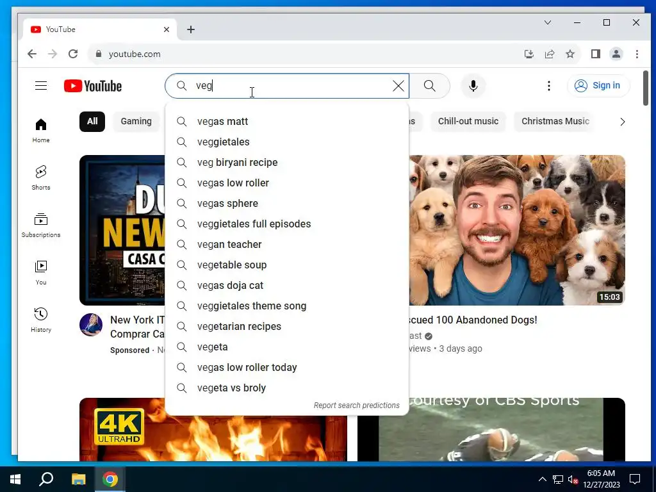Screen dimensions: 656x492
Task: Click the Chrome taskbar icon
Action: click(110, 479)
